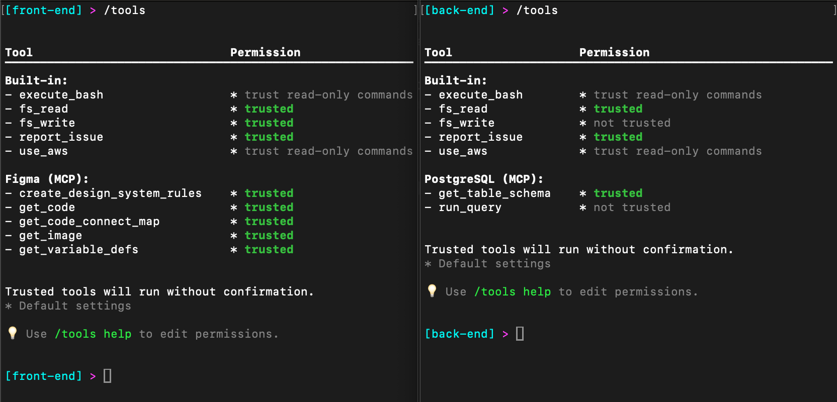Viewport: 837px width, 402px height.
Task: Select the get_table_schema tool entry
Action: click(x=494, y=193)
